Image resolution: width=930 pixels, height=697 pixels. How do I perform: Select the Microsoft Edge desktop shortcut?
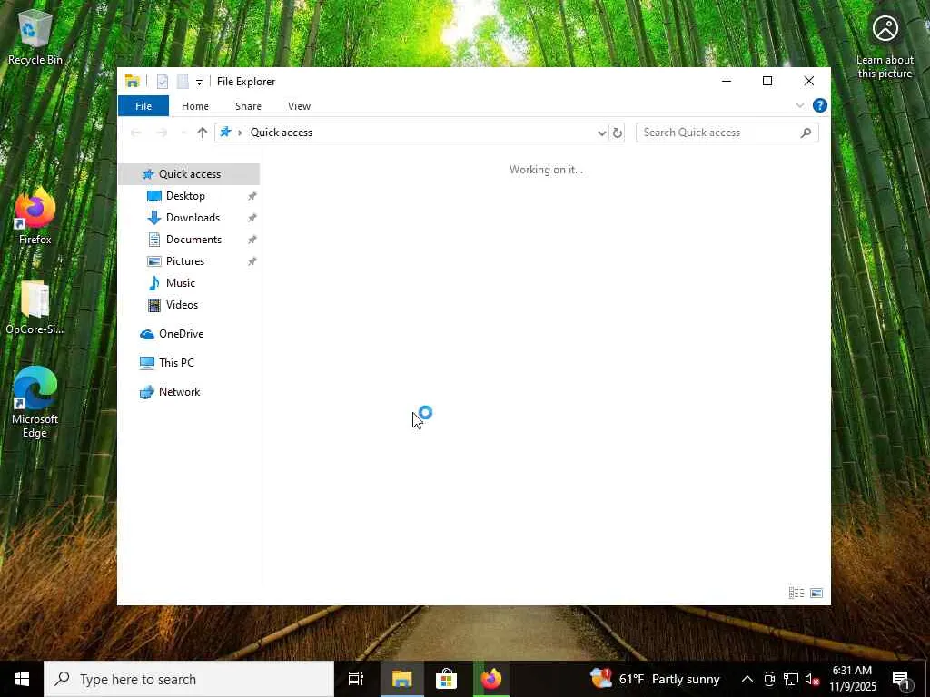click(35, 402)
